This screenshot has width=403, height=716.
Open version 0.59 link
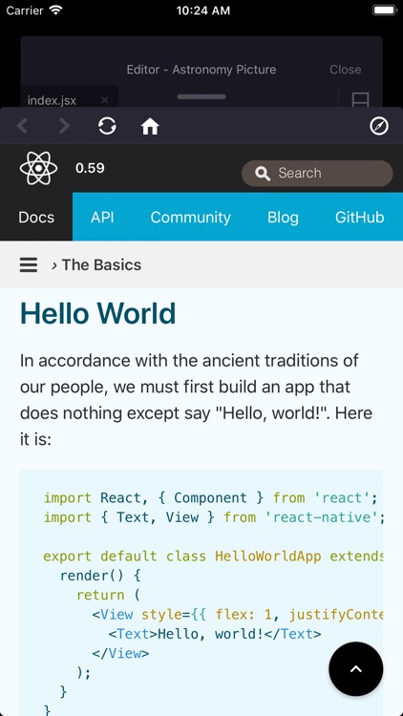click(90, 168)
